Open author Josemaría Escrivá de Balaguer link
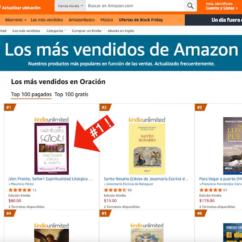242x242 pixels. [130, 184]
